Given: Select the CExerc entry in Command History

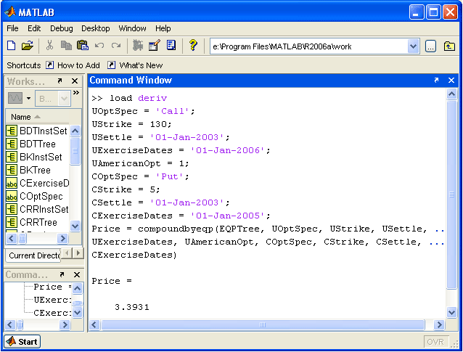Looking at the screenshot, I should [52, 313].
